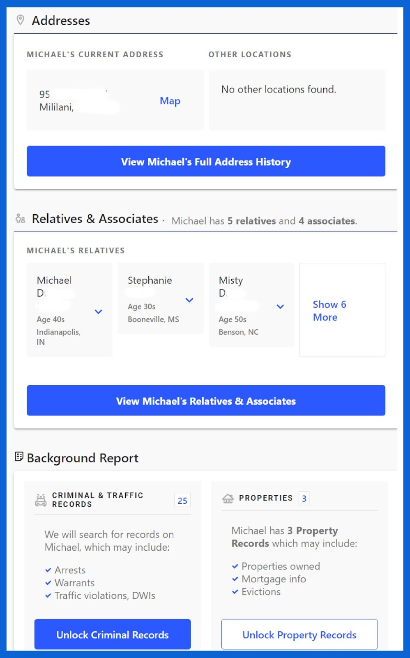The height and width of the screenshot is (658, 410).
Task: Click the location pin icon beside Addresses
Action: point(20,20)
